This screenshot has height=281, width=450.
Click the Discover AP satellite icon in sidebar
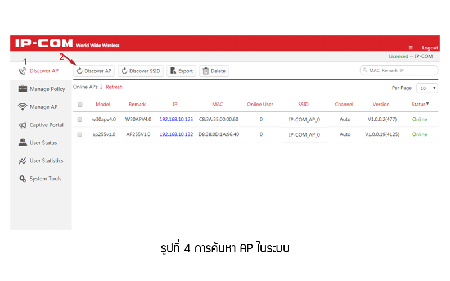pos(22,71)
